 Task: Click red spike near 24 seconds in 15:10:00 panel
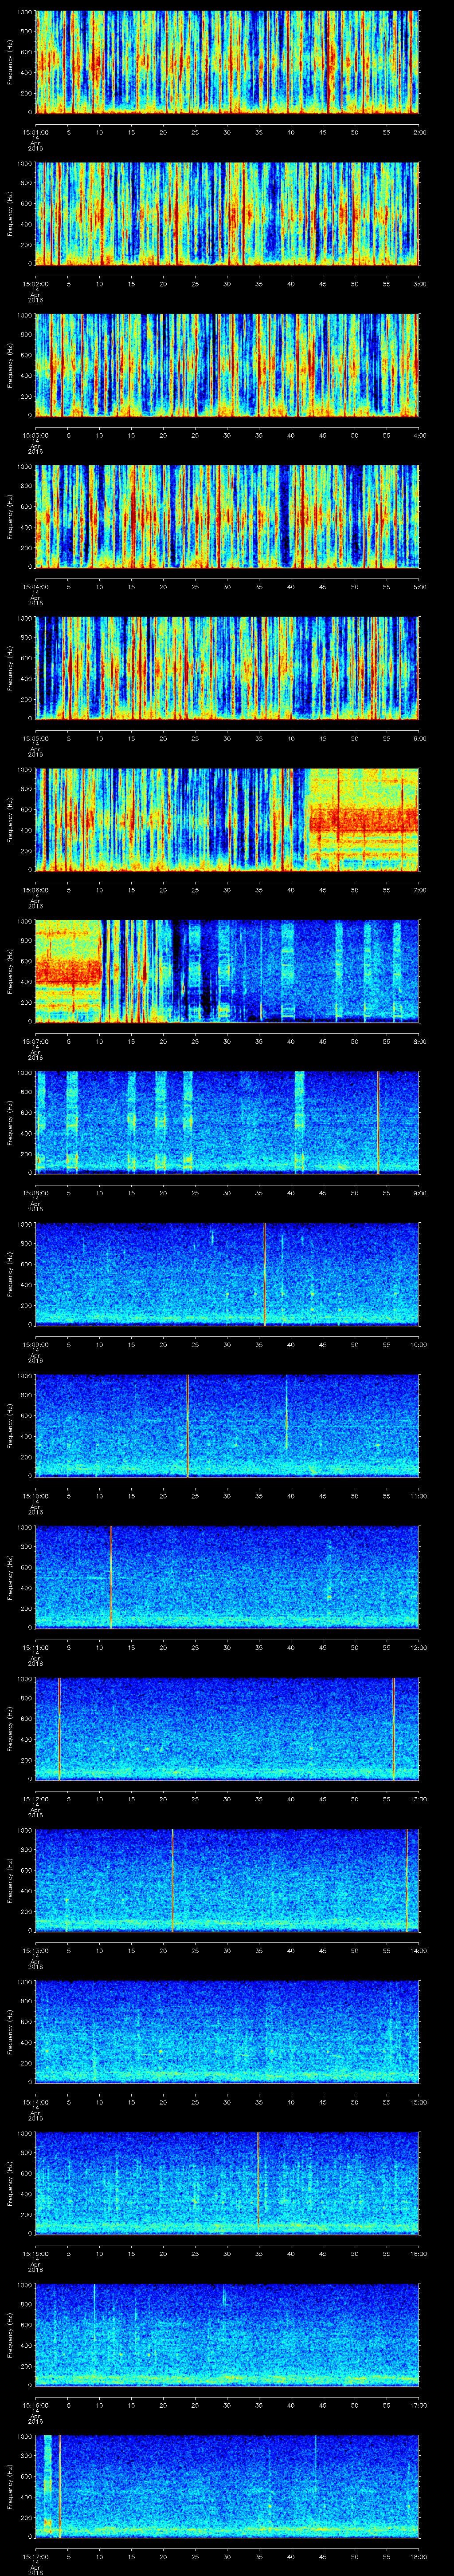click(x=188, y=1426)
